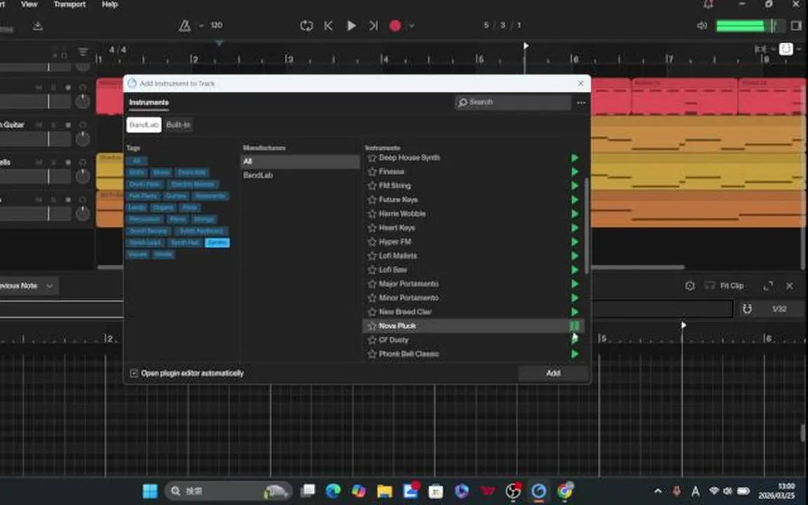
Task: Open the tempo 120 dropdown arrow
Action: [x=201, y=26]
